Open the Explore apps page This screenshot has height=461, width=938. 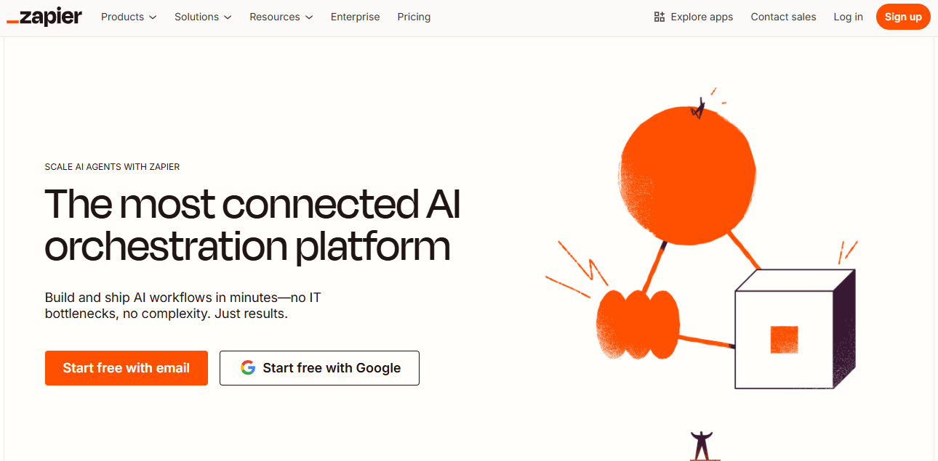700,17
